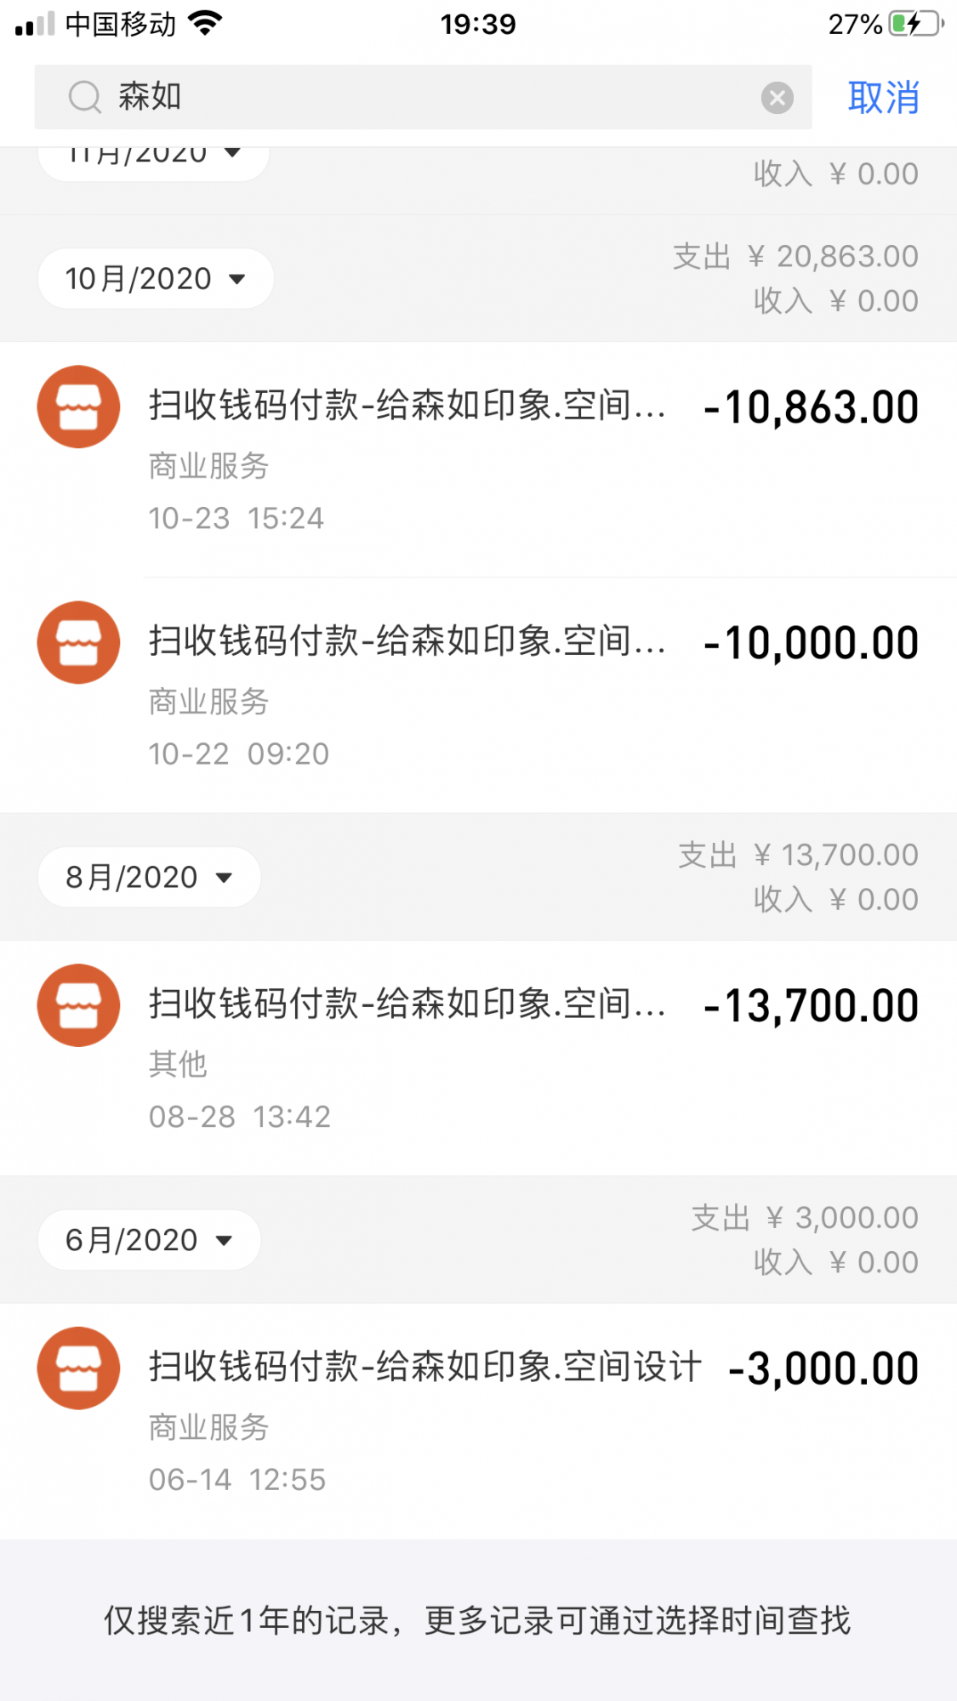Image resolution: width=957 pixels, height=1701 pixels.
Task: Tap merchant icon for the -3,000.00 payment
Action: [x=78, y=1368]
